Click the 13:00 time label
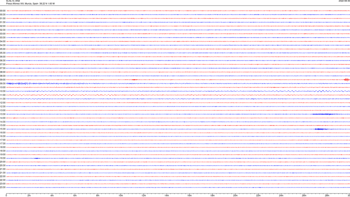The width and height of the screenshot is (350, 197). (x=3, y=110)
